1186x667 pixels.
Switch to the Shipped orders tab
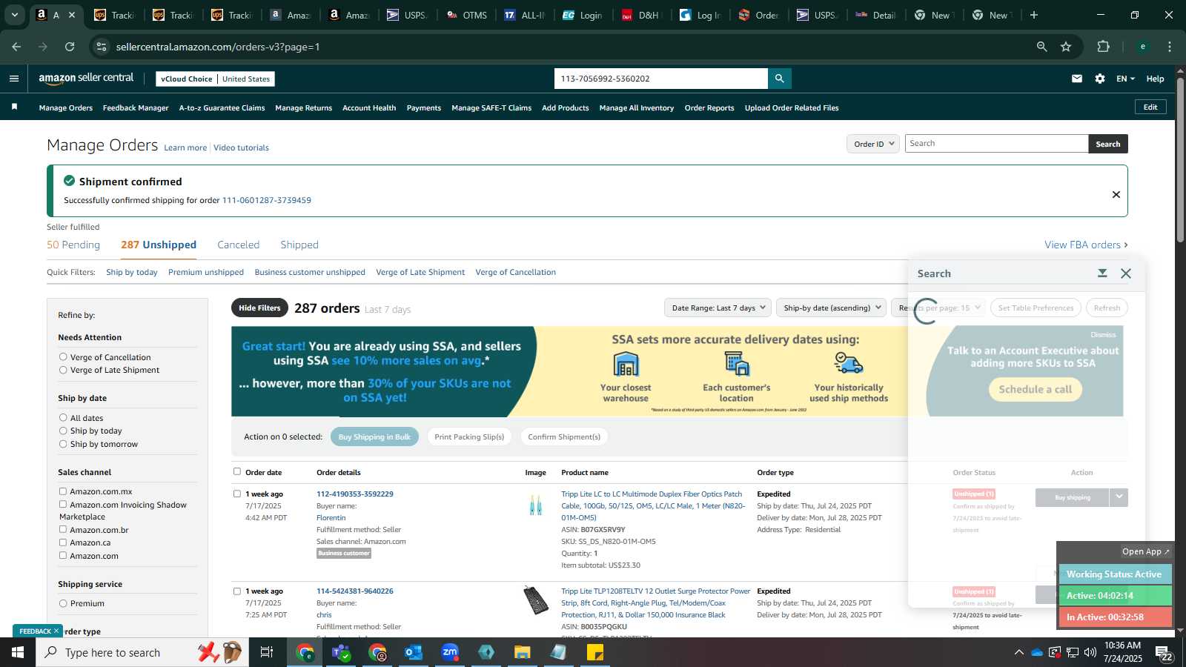(x=299, y=245)
